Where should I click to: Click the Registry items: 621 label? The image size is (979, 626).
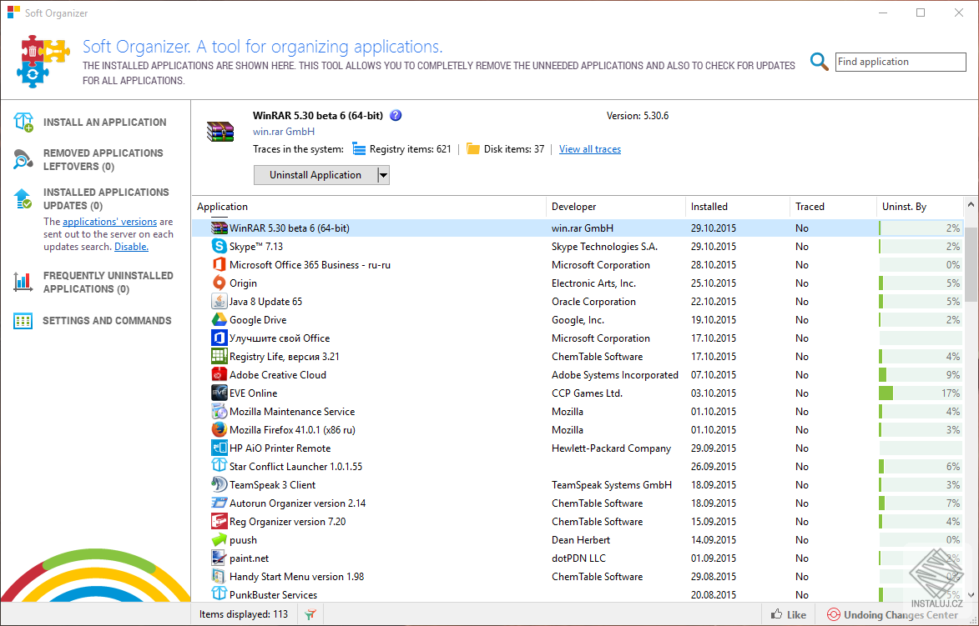point(410,149)
